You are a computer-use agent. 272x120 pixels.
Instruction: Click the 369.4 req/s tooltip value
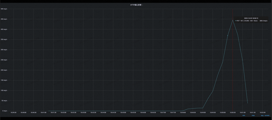tap(263, 21)
